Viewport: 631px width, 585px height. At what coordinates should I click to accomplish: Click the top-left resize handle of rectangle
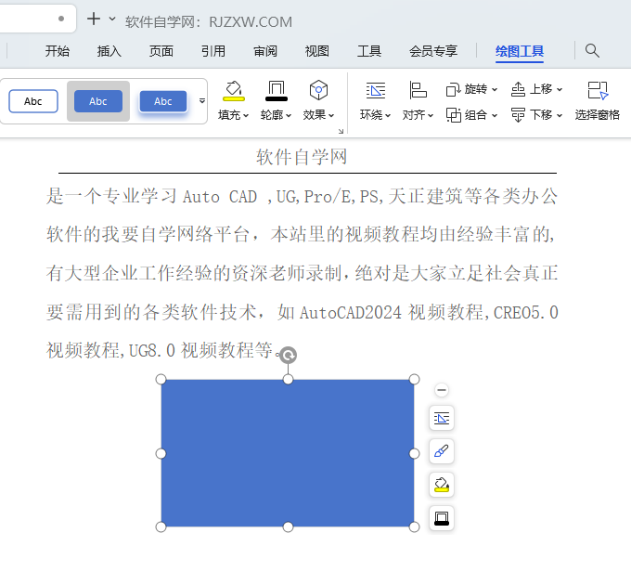click(x=161, y=379)
